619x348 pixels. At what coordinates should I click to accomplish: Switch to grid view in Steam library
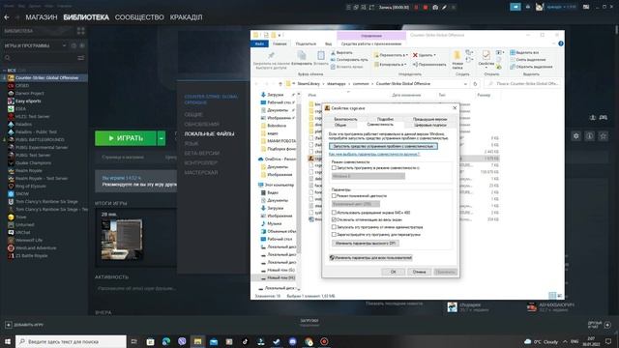click(81, 31)
